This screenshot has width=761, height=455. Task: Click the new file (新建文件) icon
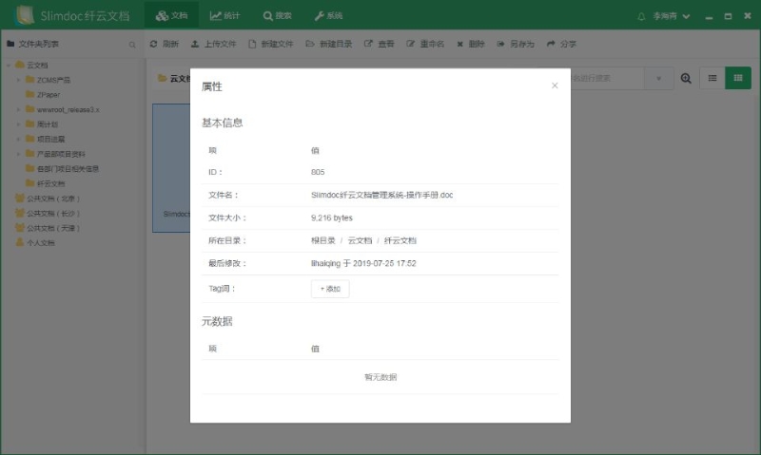point(252,45)
